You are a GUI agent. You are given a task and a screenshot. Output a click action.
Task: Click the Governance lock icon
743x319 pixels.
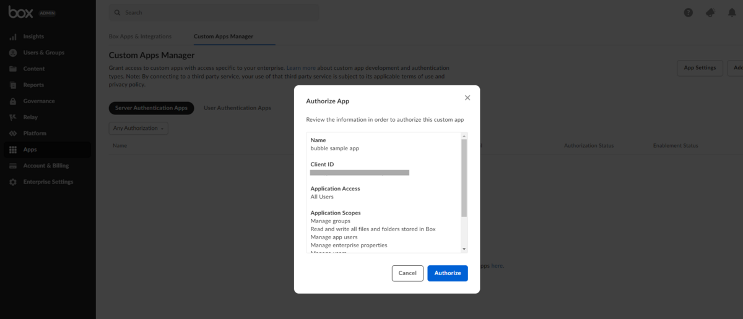pyautogui.click(x=12, y=101)
